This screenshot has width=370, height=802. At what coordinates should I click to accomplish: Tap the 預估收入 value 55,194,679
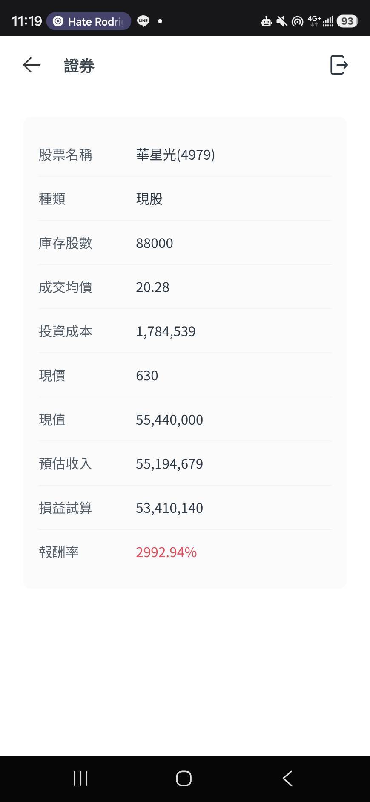[169, 464]
